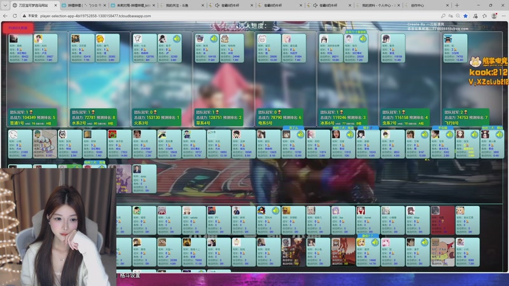Select the 电系5号 team info panel

click(281, 117)
